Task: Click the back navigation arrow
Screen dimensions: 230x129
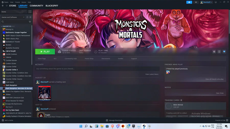Action: click(x=3, y=6)
